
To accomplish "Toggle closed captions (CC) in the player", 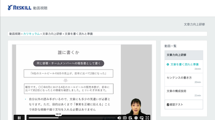I will [x=125, y=118].
